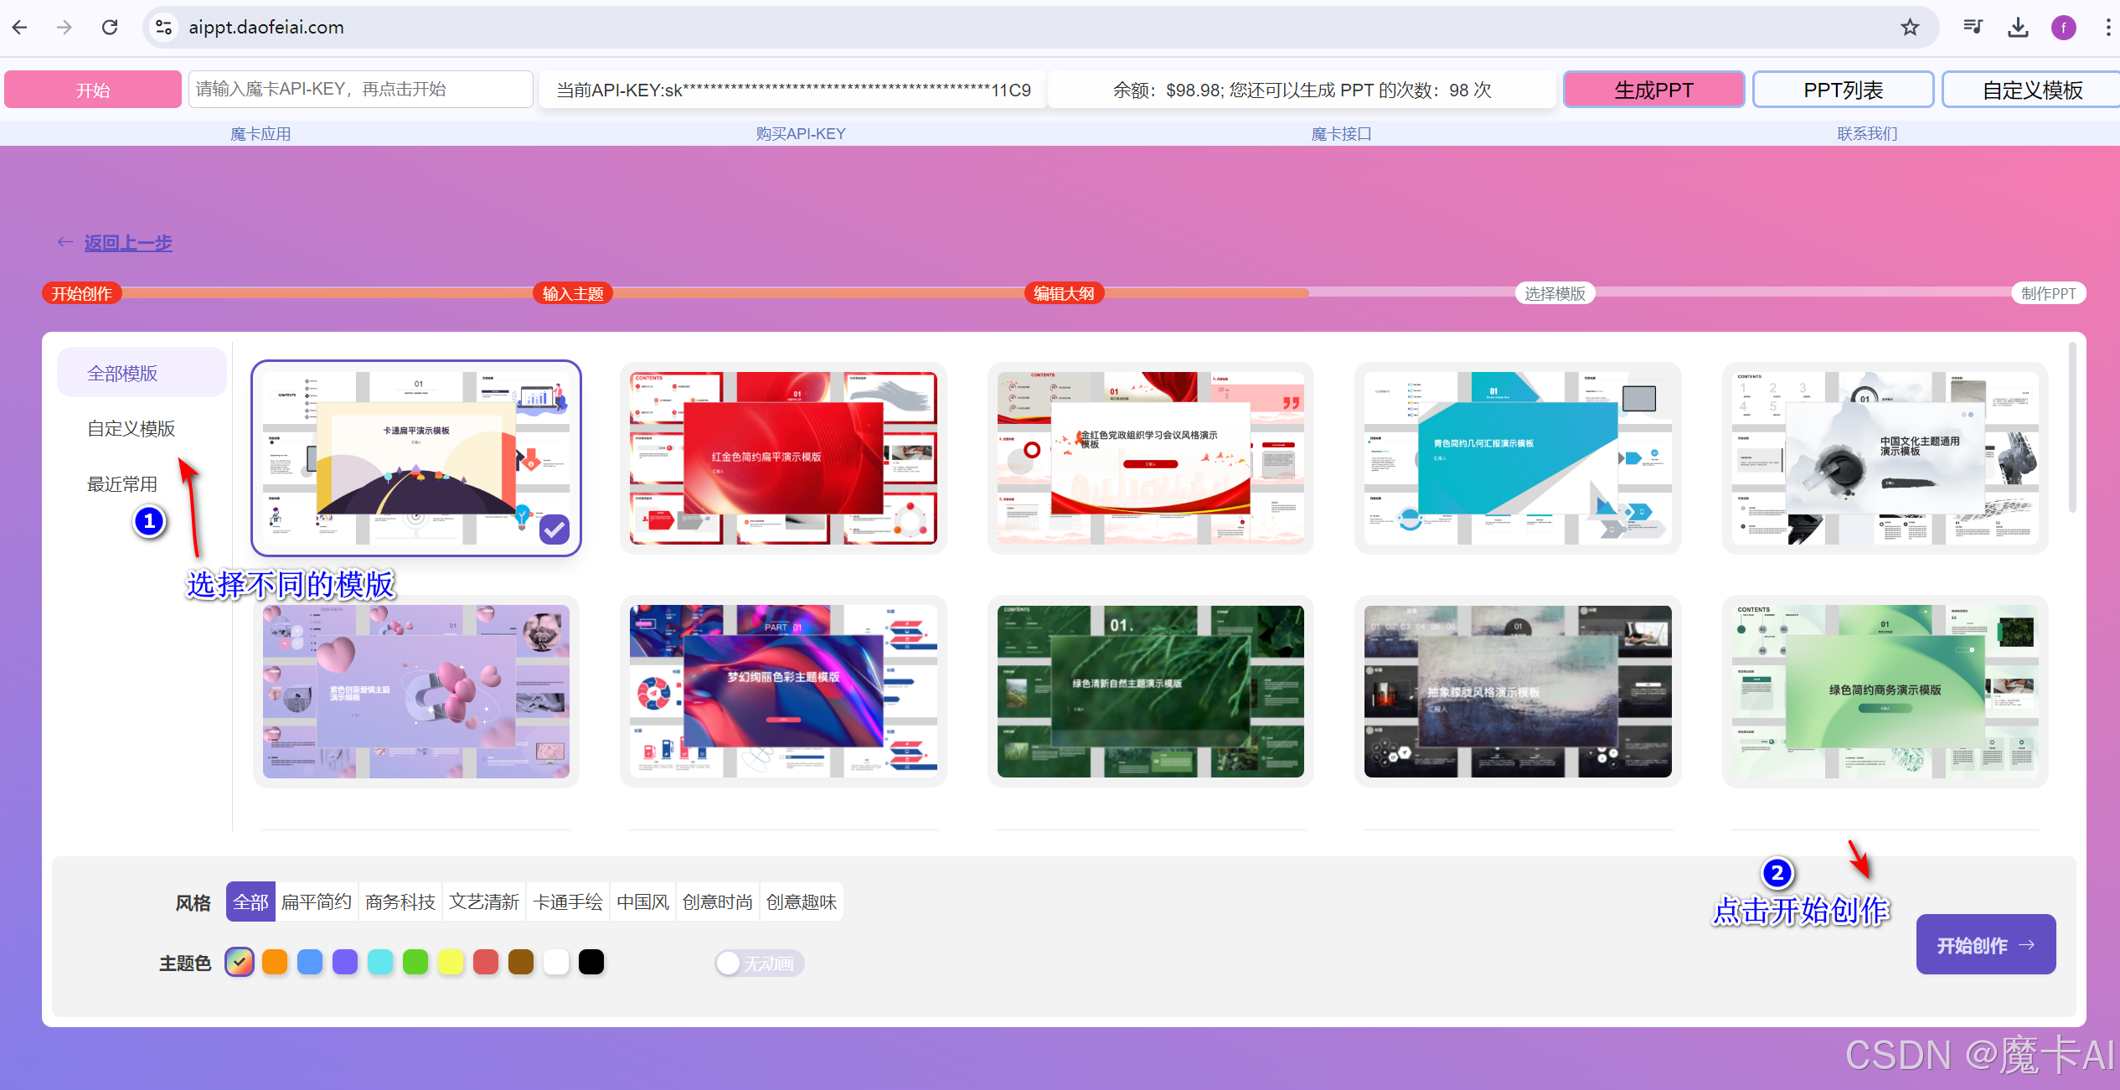This screenshot has height=1090, width=2120.
Task: Choose the orange theme color swatch
Action: coord(275,962)
